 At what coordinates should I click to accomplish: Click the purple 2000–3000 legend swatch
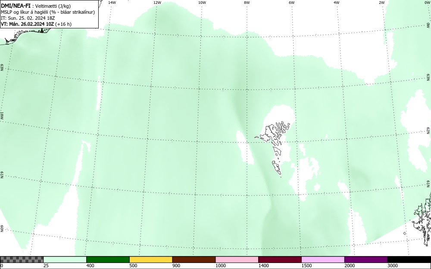click(366, 260)
